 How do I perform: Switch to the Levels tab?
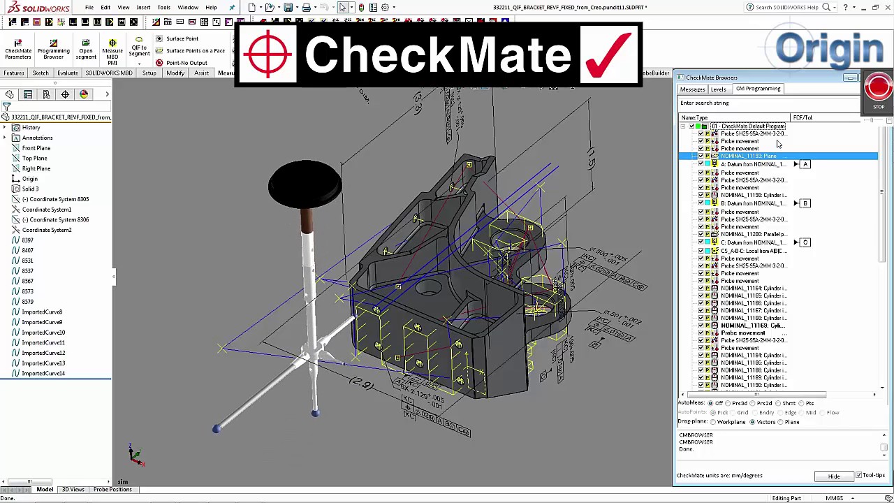point(718,89)
